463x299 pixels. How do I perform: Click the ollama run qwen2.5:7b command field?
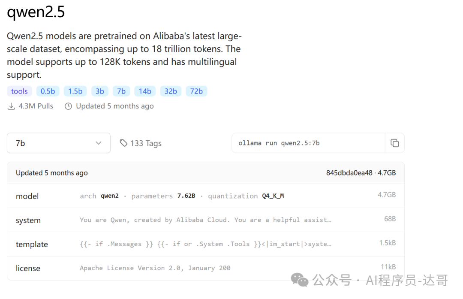click(308, 143)
